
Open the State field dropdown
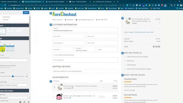coord(108,49)
